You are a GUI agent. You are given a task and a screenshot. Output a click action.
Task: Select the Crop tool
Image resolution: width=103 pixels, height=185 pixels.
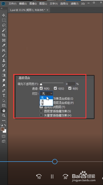(x=4, y=35)
